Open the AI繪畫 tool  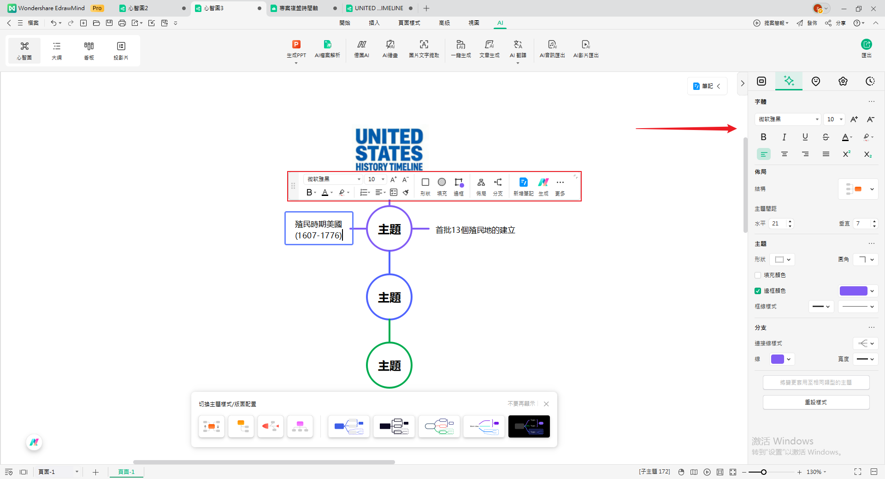tap(390, 45)
